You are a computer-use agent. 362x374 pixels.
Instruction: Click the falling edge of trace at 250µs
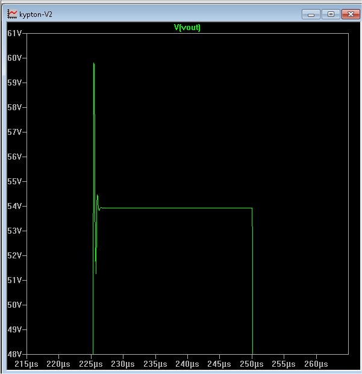[x=252, y=281]
